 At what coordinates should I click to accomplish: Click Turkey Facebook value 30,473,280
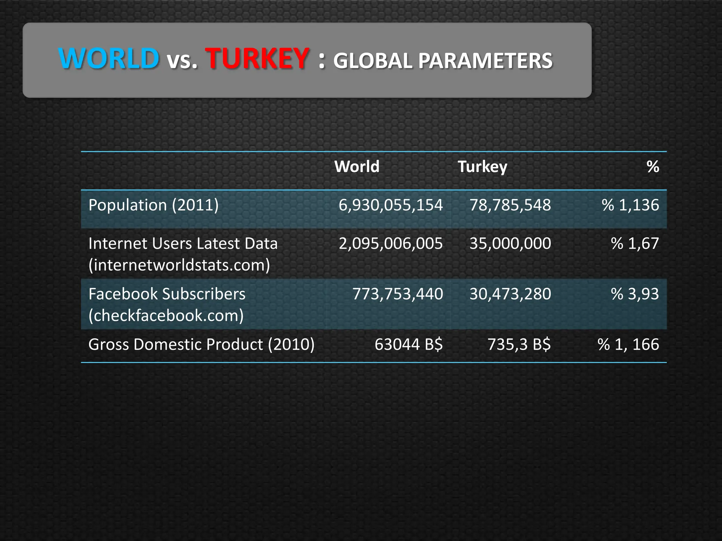(x=510, y=294)
